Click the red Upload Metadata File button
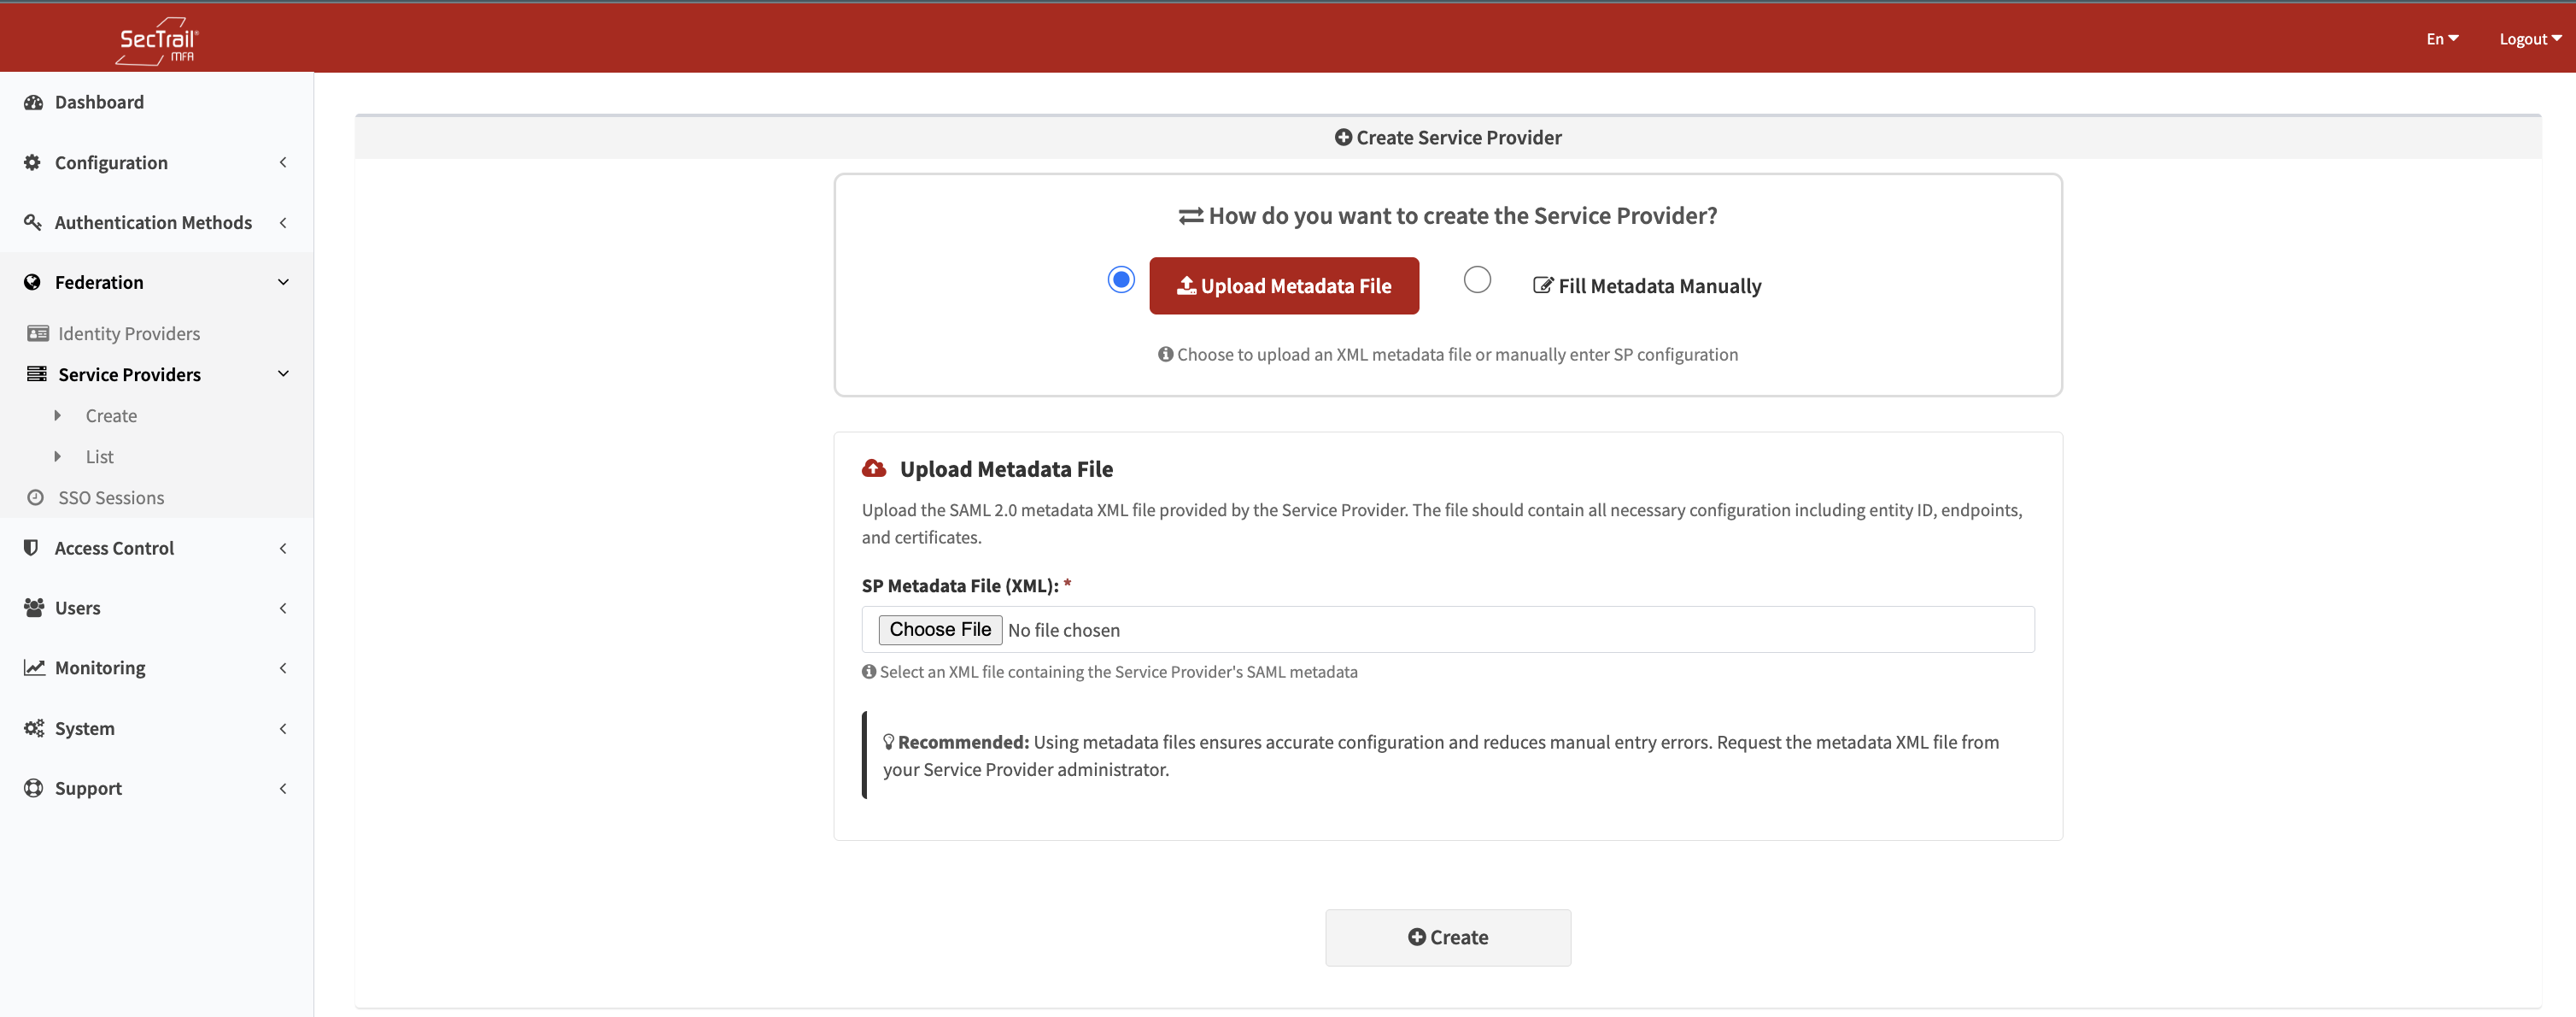The image size is (2576, 1017). point(1284,286)
